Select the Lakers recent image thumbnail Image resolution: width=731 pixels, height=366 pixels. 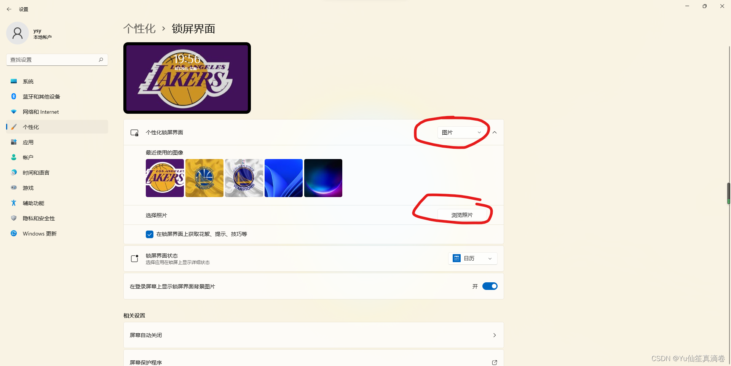click(165, 178)
